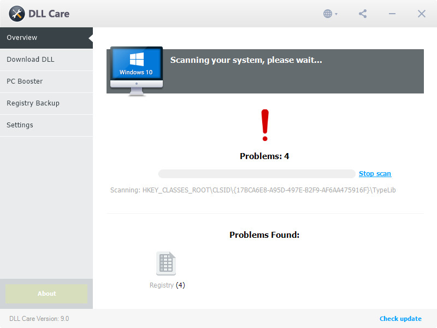Click the Registry problems icon

166,263
